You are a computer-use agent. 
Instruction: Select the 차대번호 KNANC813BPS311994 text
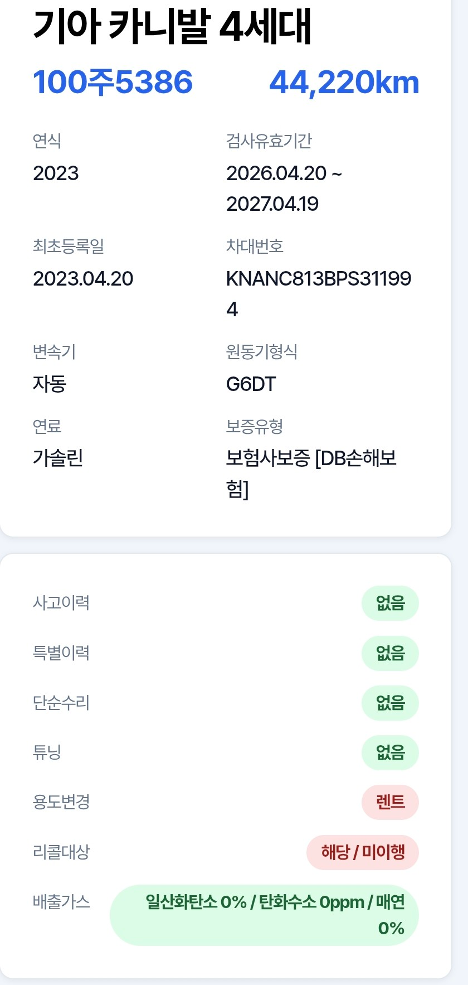tap(319, 293)
